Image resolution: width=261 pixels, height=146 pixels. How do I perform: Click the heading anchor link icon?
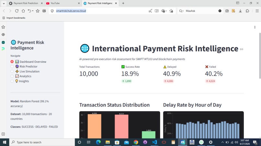click(x=242, y=49)
